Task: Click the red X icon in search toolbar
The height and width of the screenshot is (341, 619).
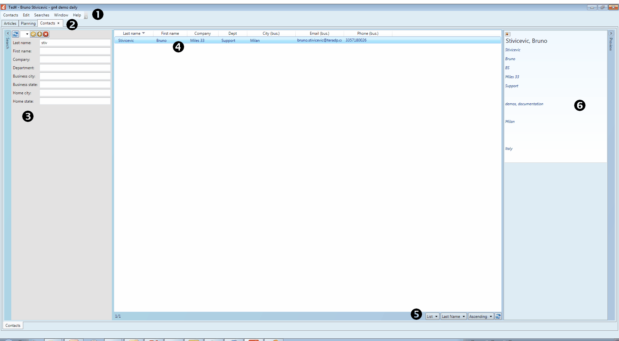Action: (x=46, y=34)
